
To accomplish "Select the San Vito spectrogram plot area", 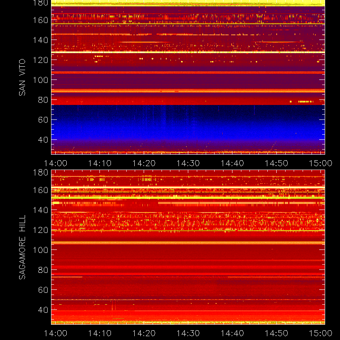I will coord(188,77).
